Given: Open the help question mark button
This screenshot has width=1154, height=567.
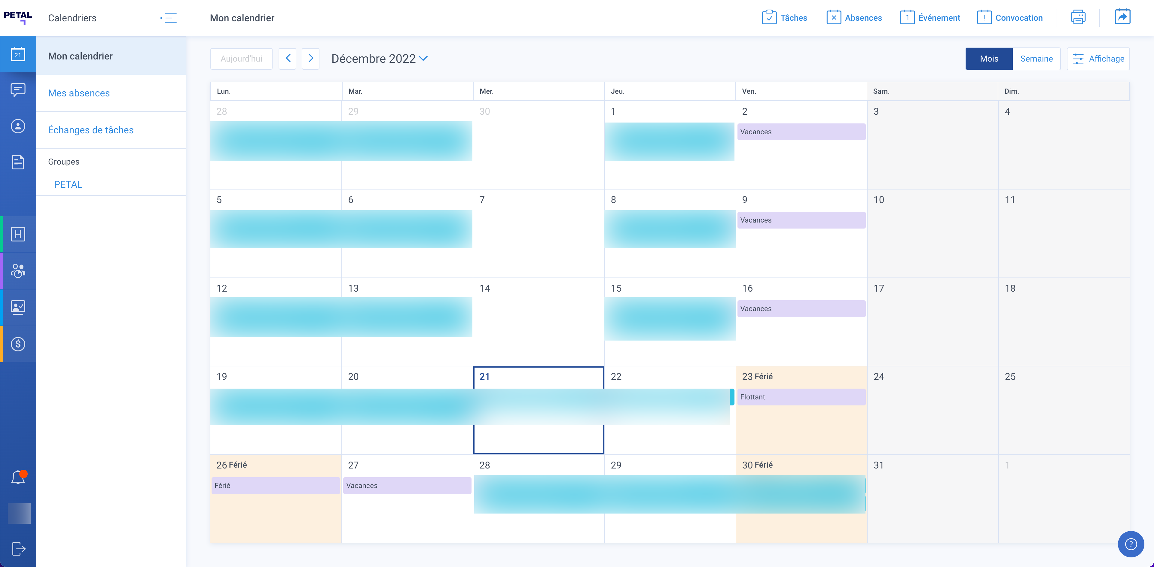Looking at the screenshot, I should [1131, 544].
